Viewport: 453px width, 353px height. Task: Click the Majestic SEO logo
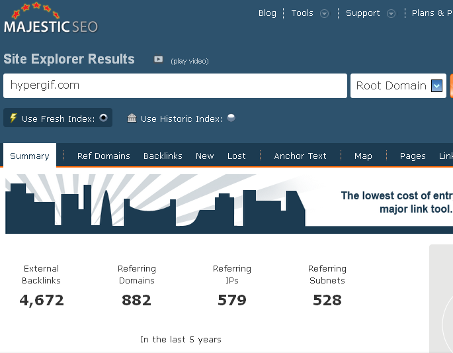click(x=51, y=18)
